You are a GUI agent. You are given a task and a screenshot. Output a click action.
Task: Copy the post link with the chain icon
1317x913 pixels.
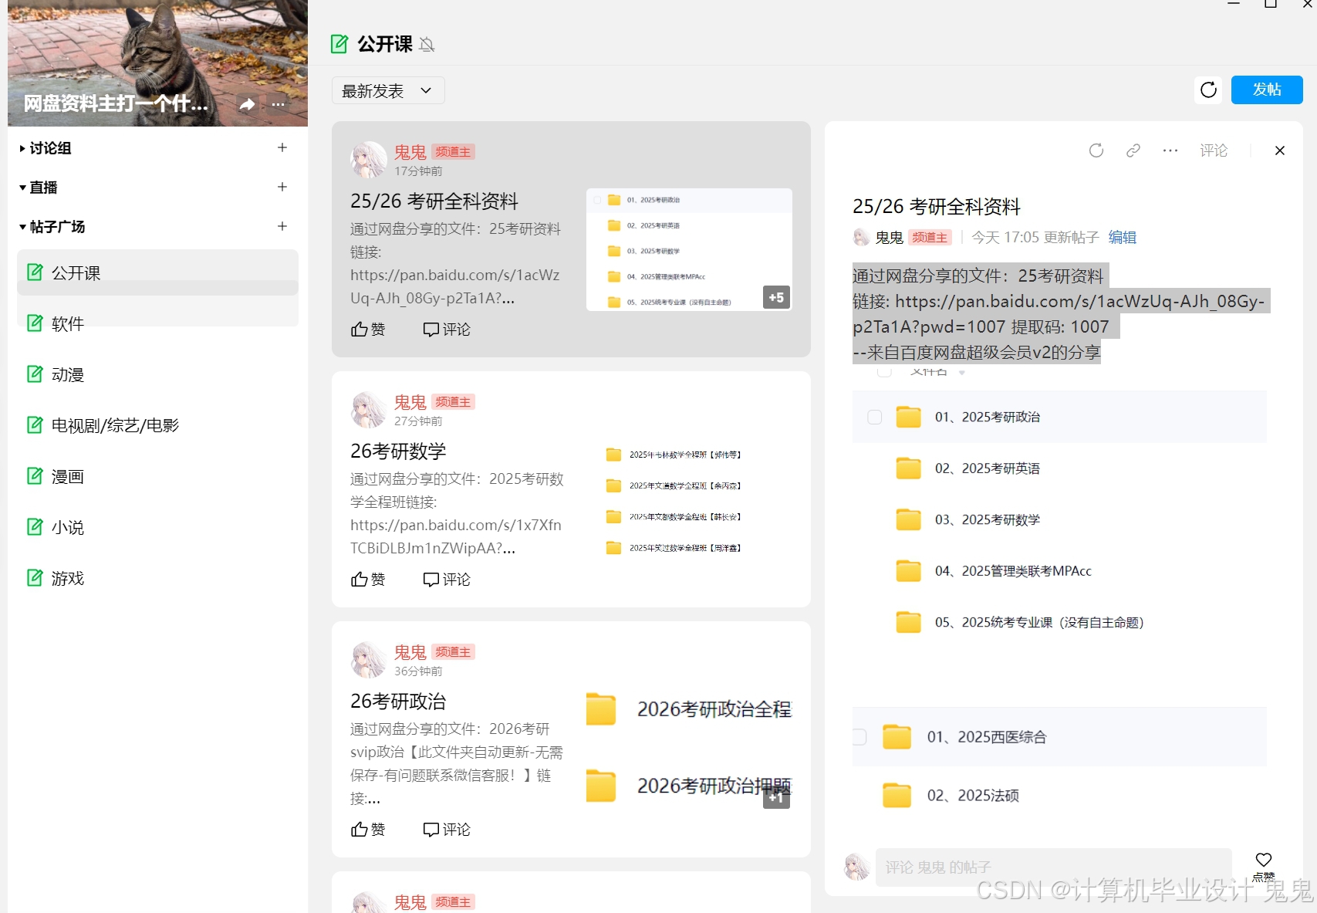click(x=1133, y=150)
